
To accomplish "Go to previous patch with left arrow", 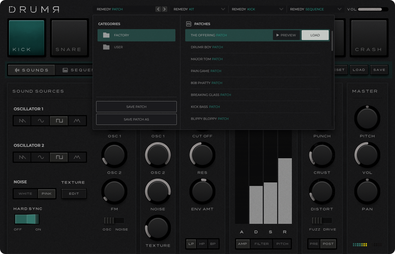I will 158,9.
